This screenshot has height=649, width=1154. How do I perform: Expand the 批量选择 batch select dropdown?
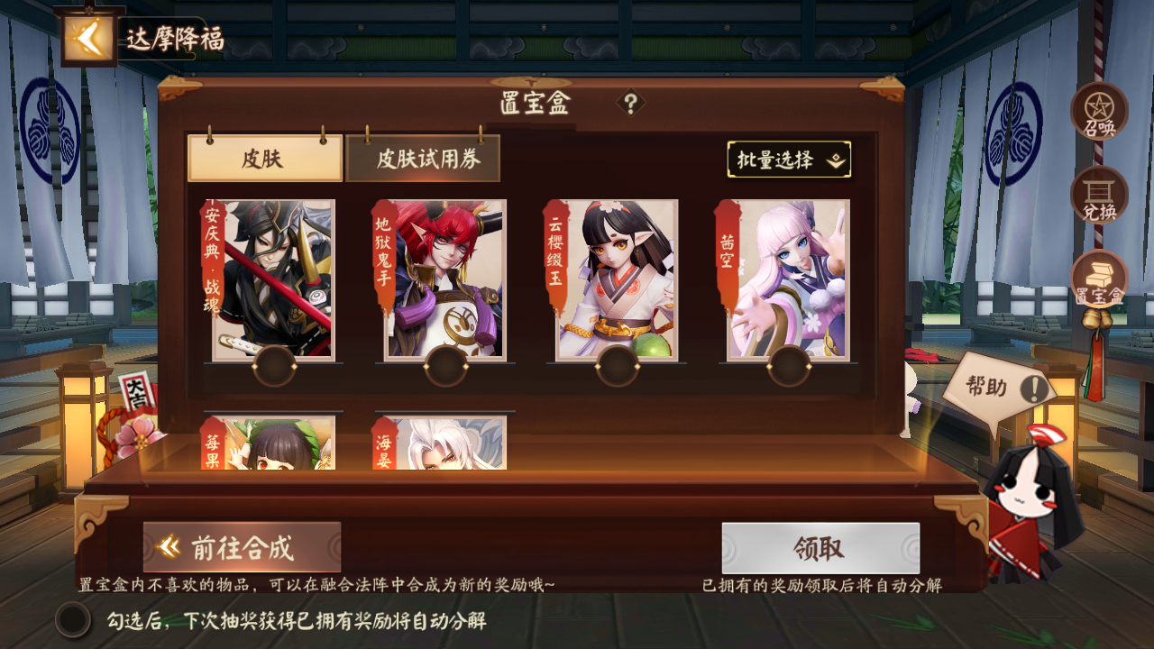[789, 160]
